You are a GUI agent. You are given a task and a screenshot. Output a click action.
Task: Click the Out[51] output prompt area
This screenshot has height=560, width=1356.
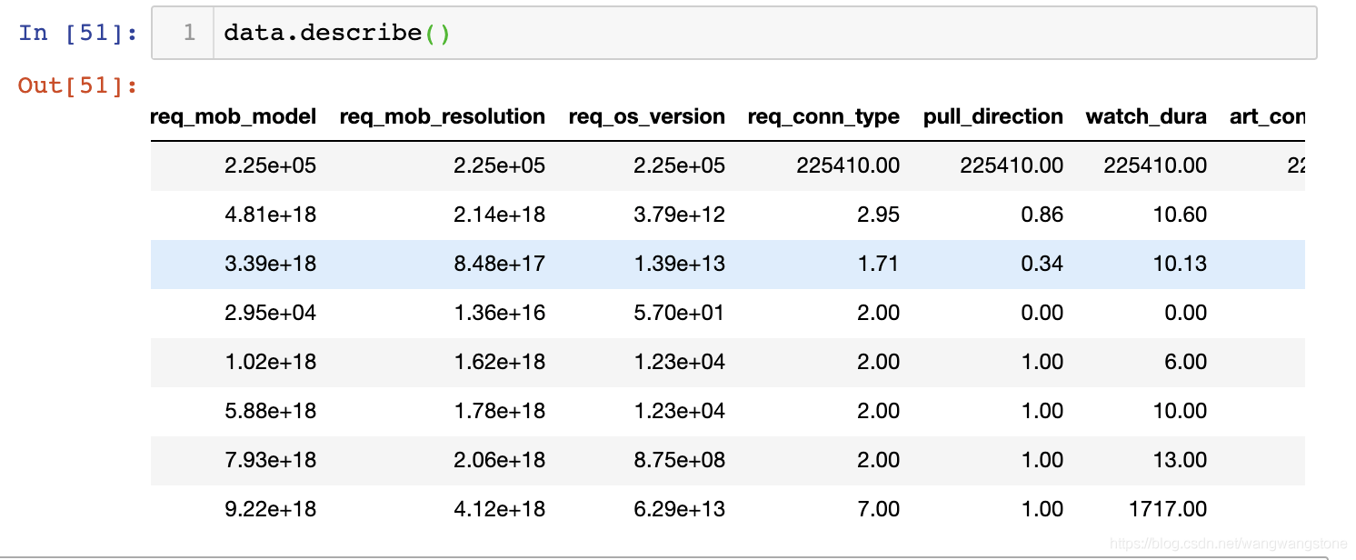point(78,85)
